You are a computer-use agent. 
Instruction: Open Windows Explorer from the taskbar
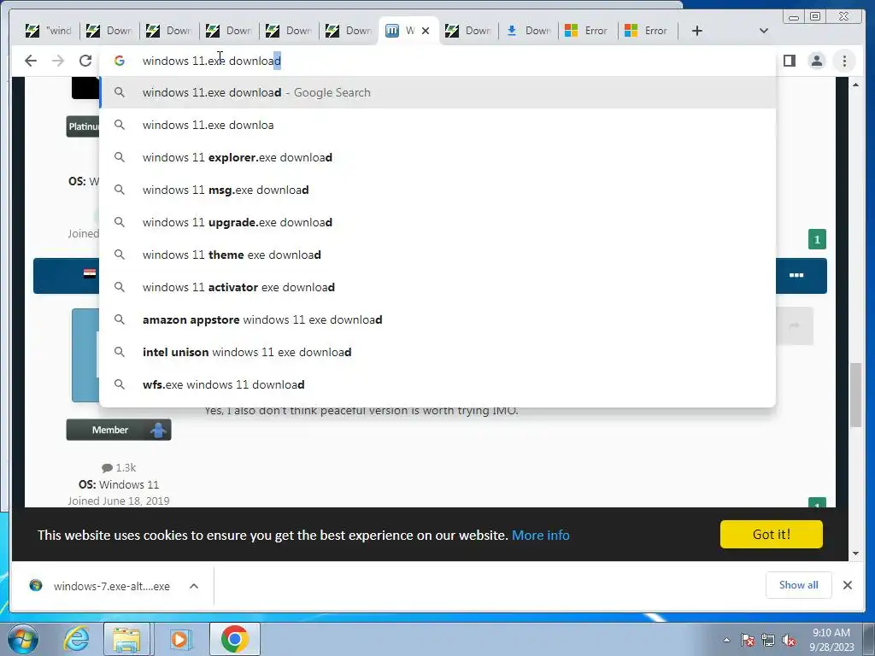tap(126, 639)
